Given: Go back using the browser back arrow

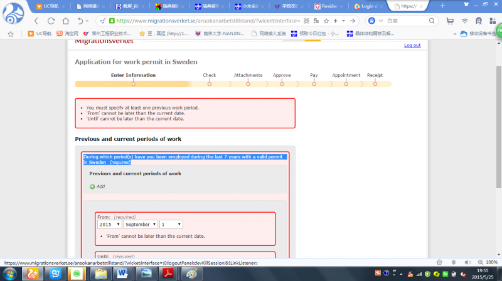Looking at the screenshot, I should 36,21.
